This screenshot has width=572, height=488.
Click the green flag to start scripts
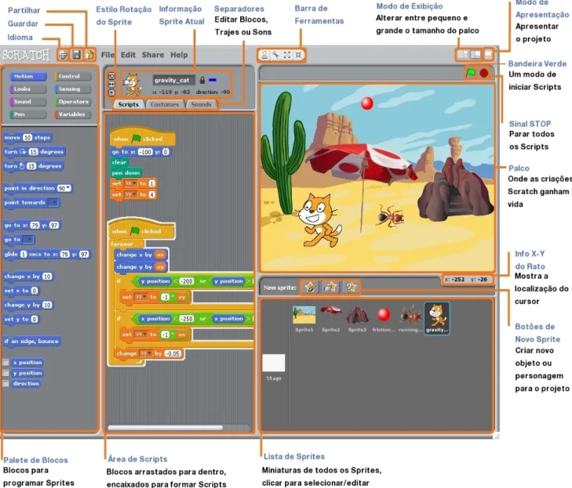pyautogui.click(x=471, y=73)
